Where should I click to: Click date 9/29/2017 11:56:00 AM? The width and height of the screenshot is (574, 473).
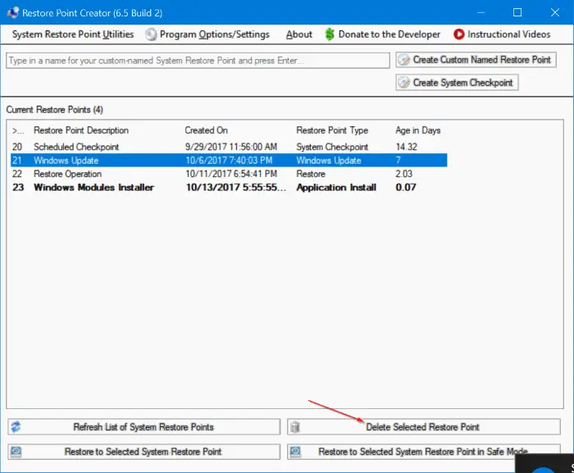(231, 147)
